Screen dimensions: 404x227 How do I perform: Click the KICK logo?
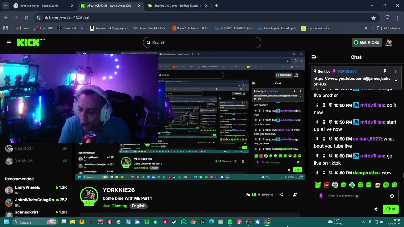(x=31, y=43)
